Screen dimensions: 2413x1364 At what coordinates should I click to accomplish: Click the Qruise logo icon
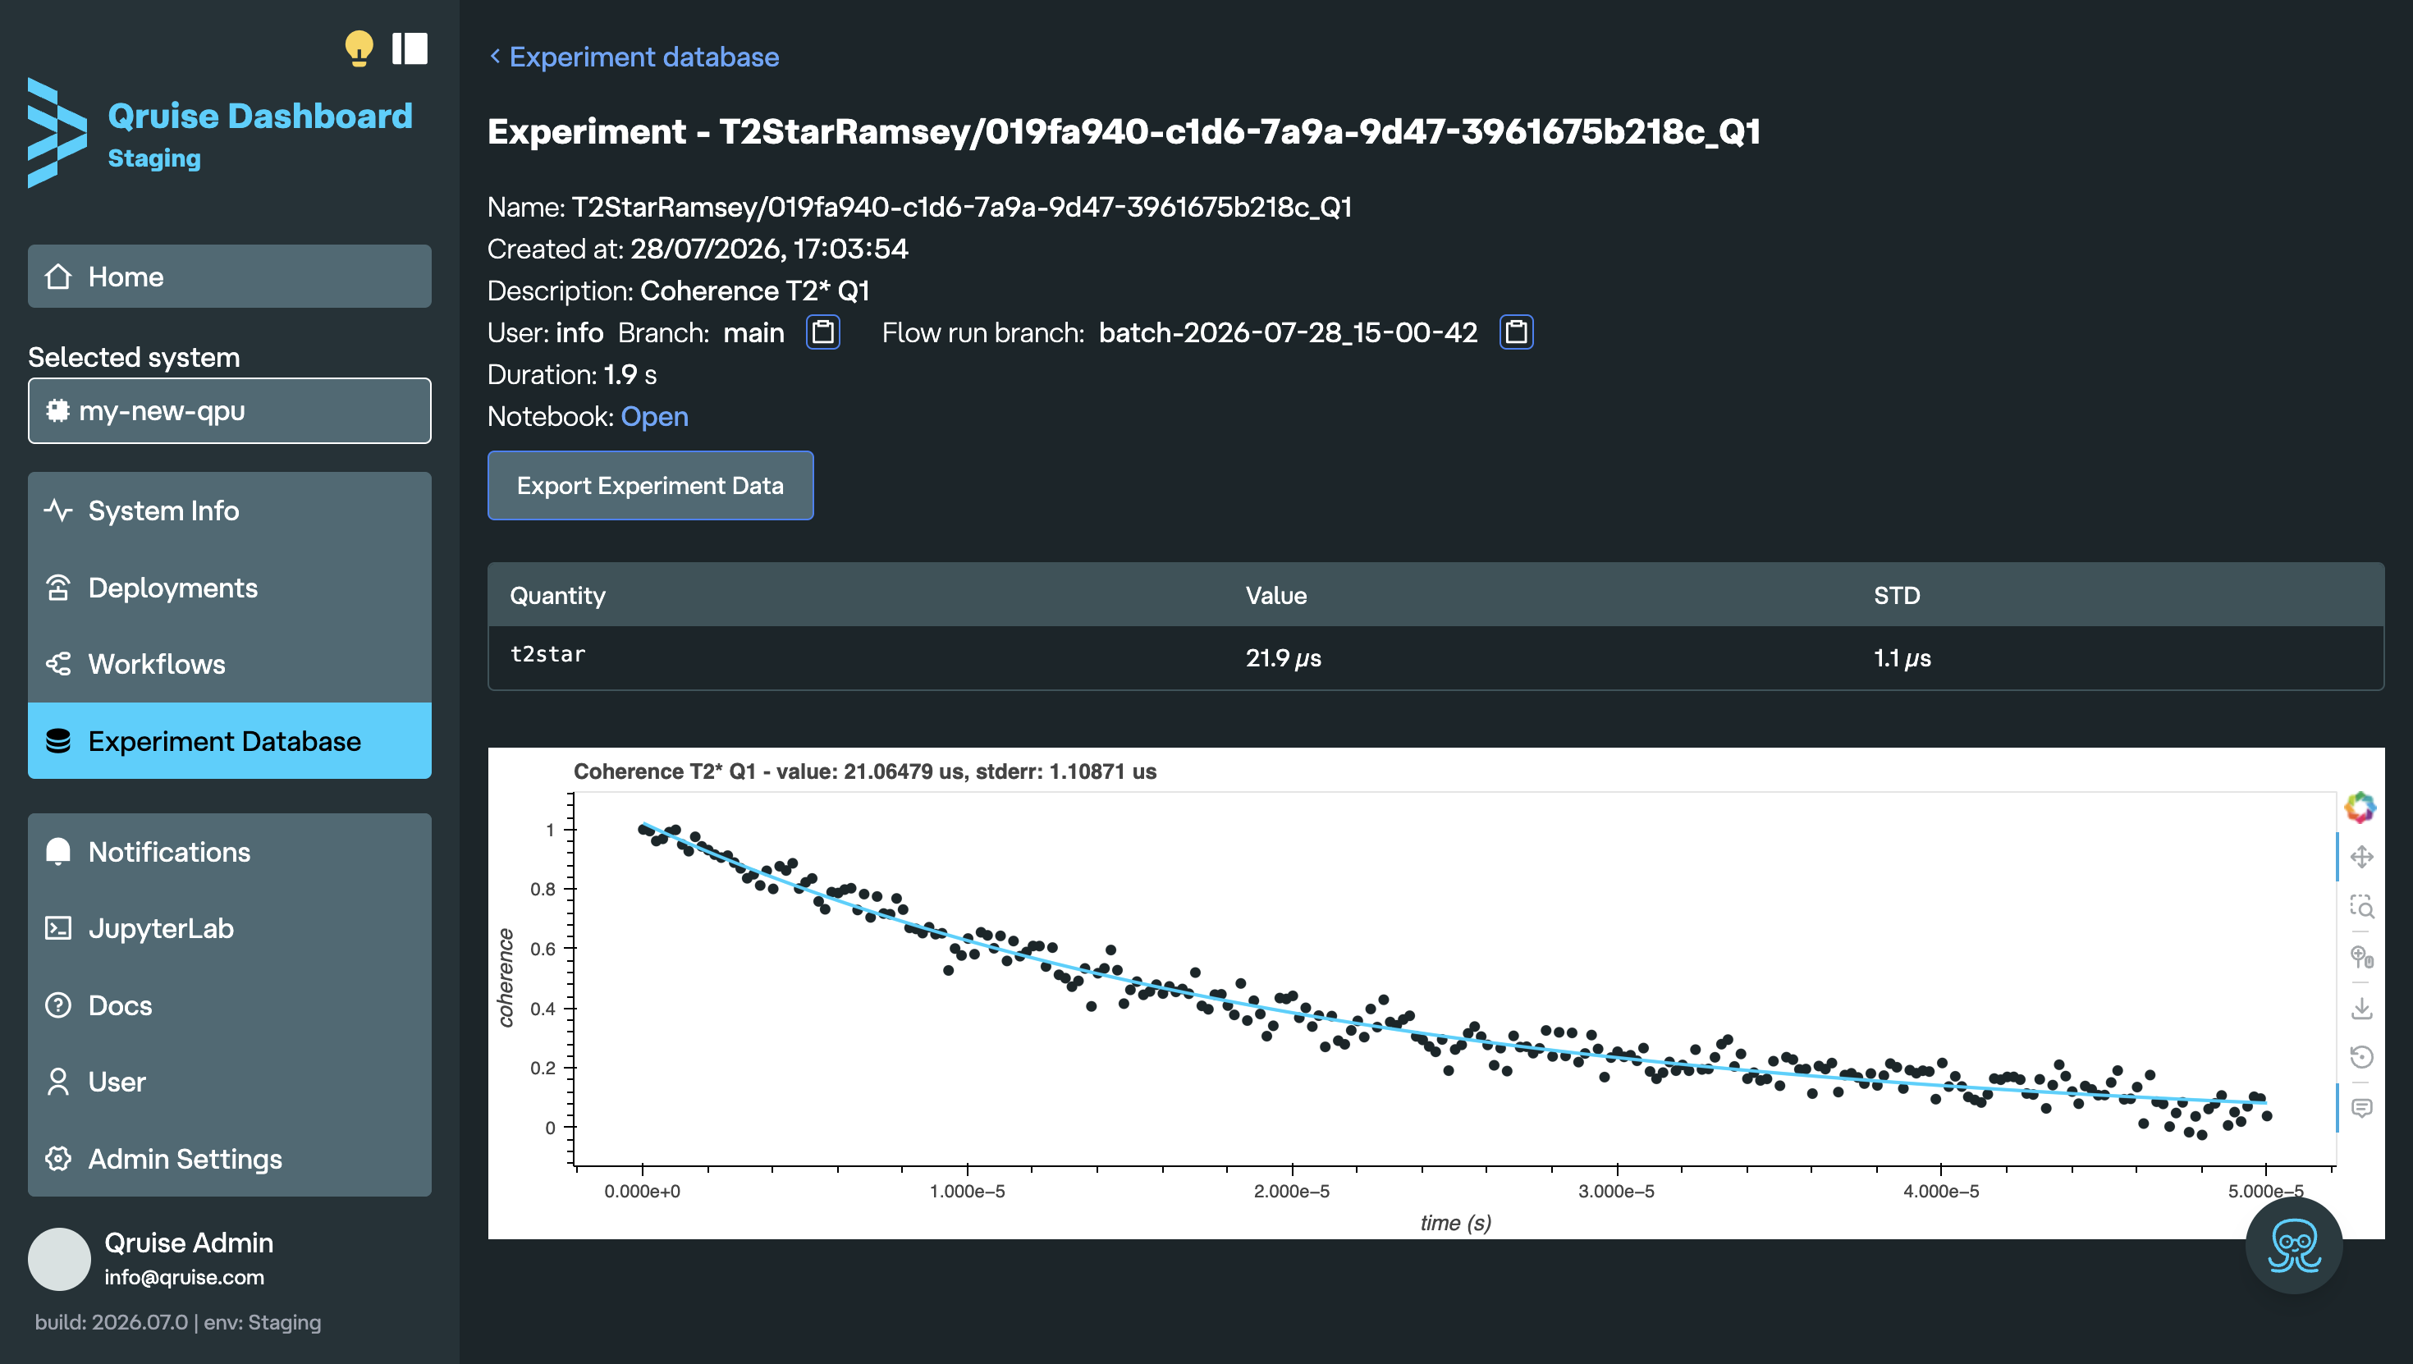(x=56, y=133)
